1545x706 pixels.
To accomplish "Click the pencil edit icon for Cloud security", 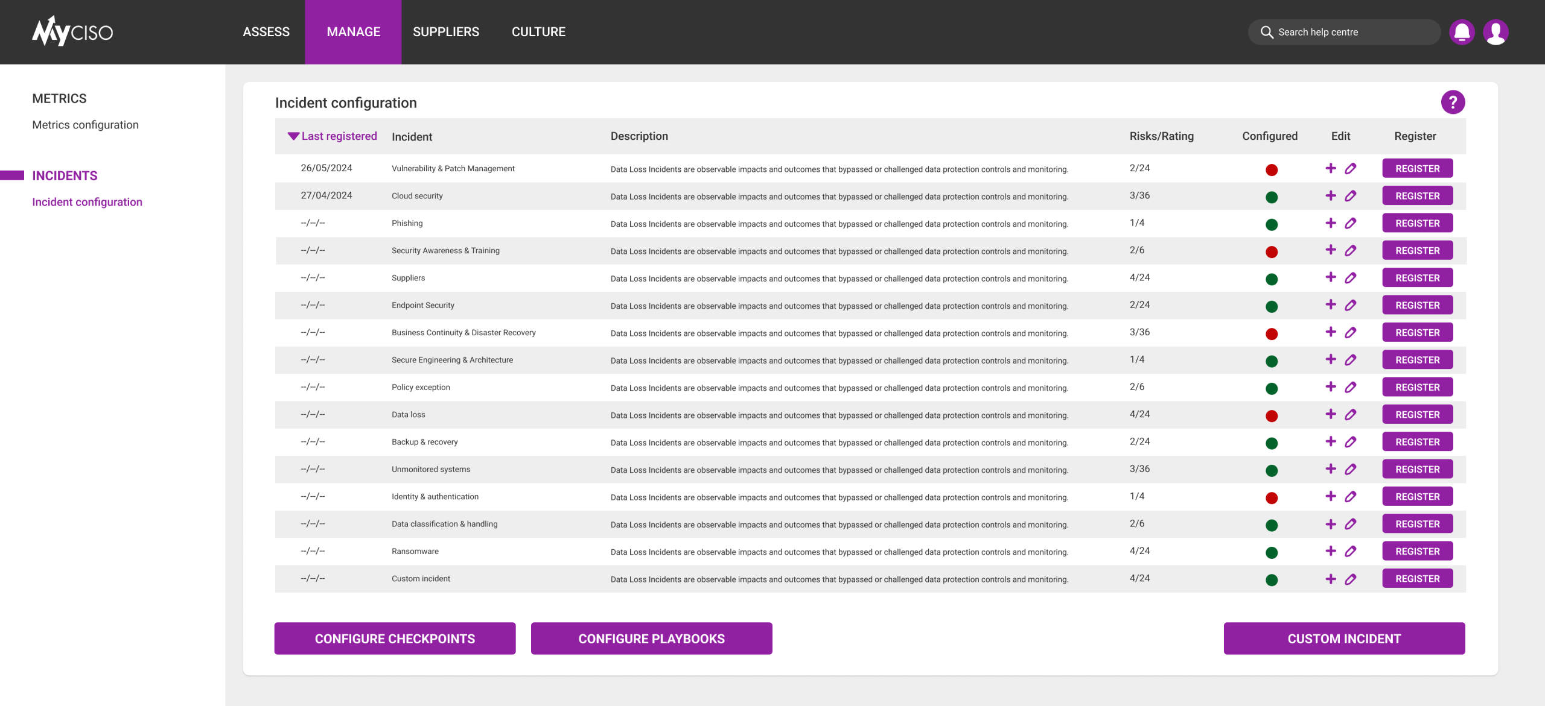I will click(1351, 196).
